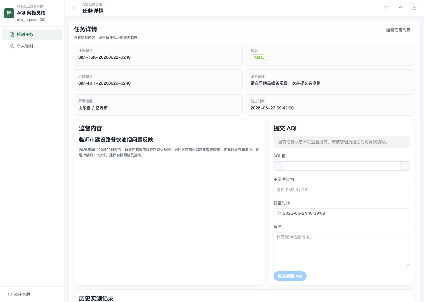The image size is (424, 302).
Task: Increase AQI value with plus button
Action: pos(405,166)
